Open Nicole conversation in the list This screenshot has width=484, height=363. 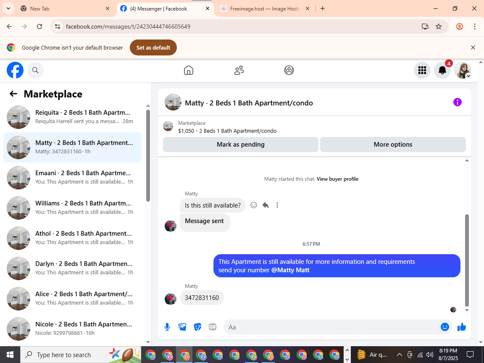pos(73,329)
